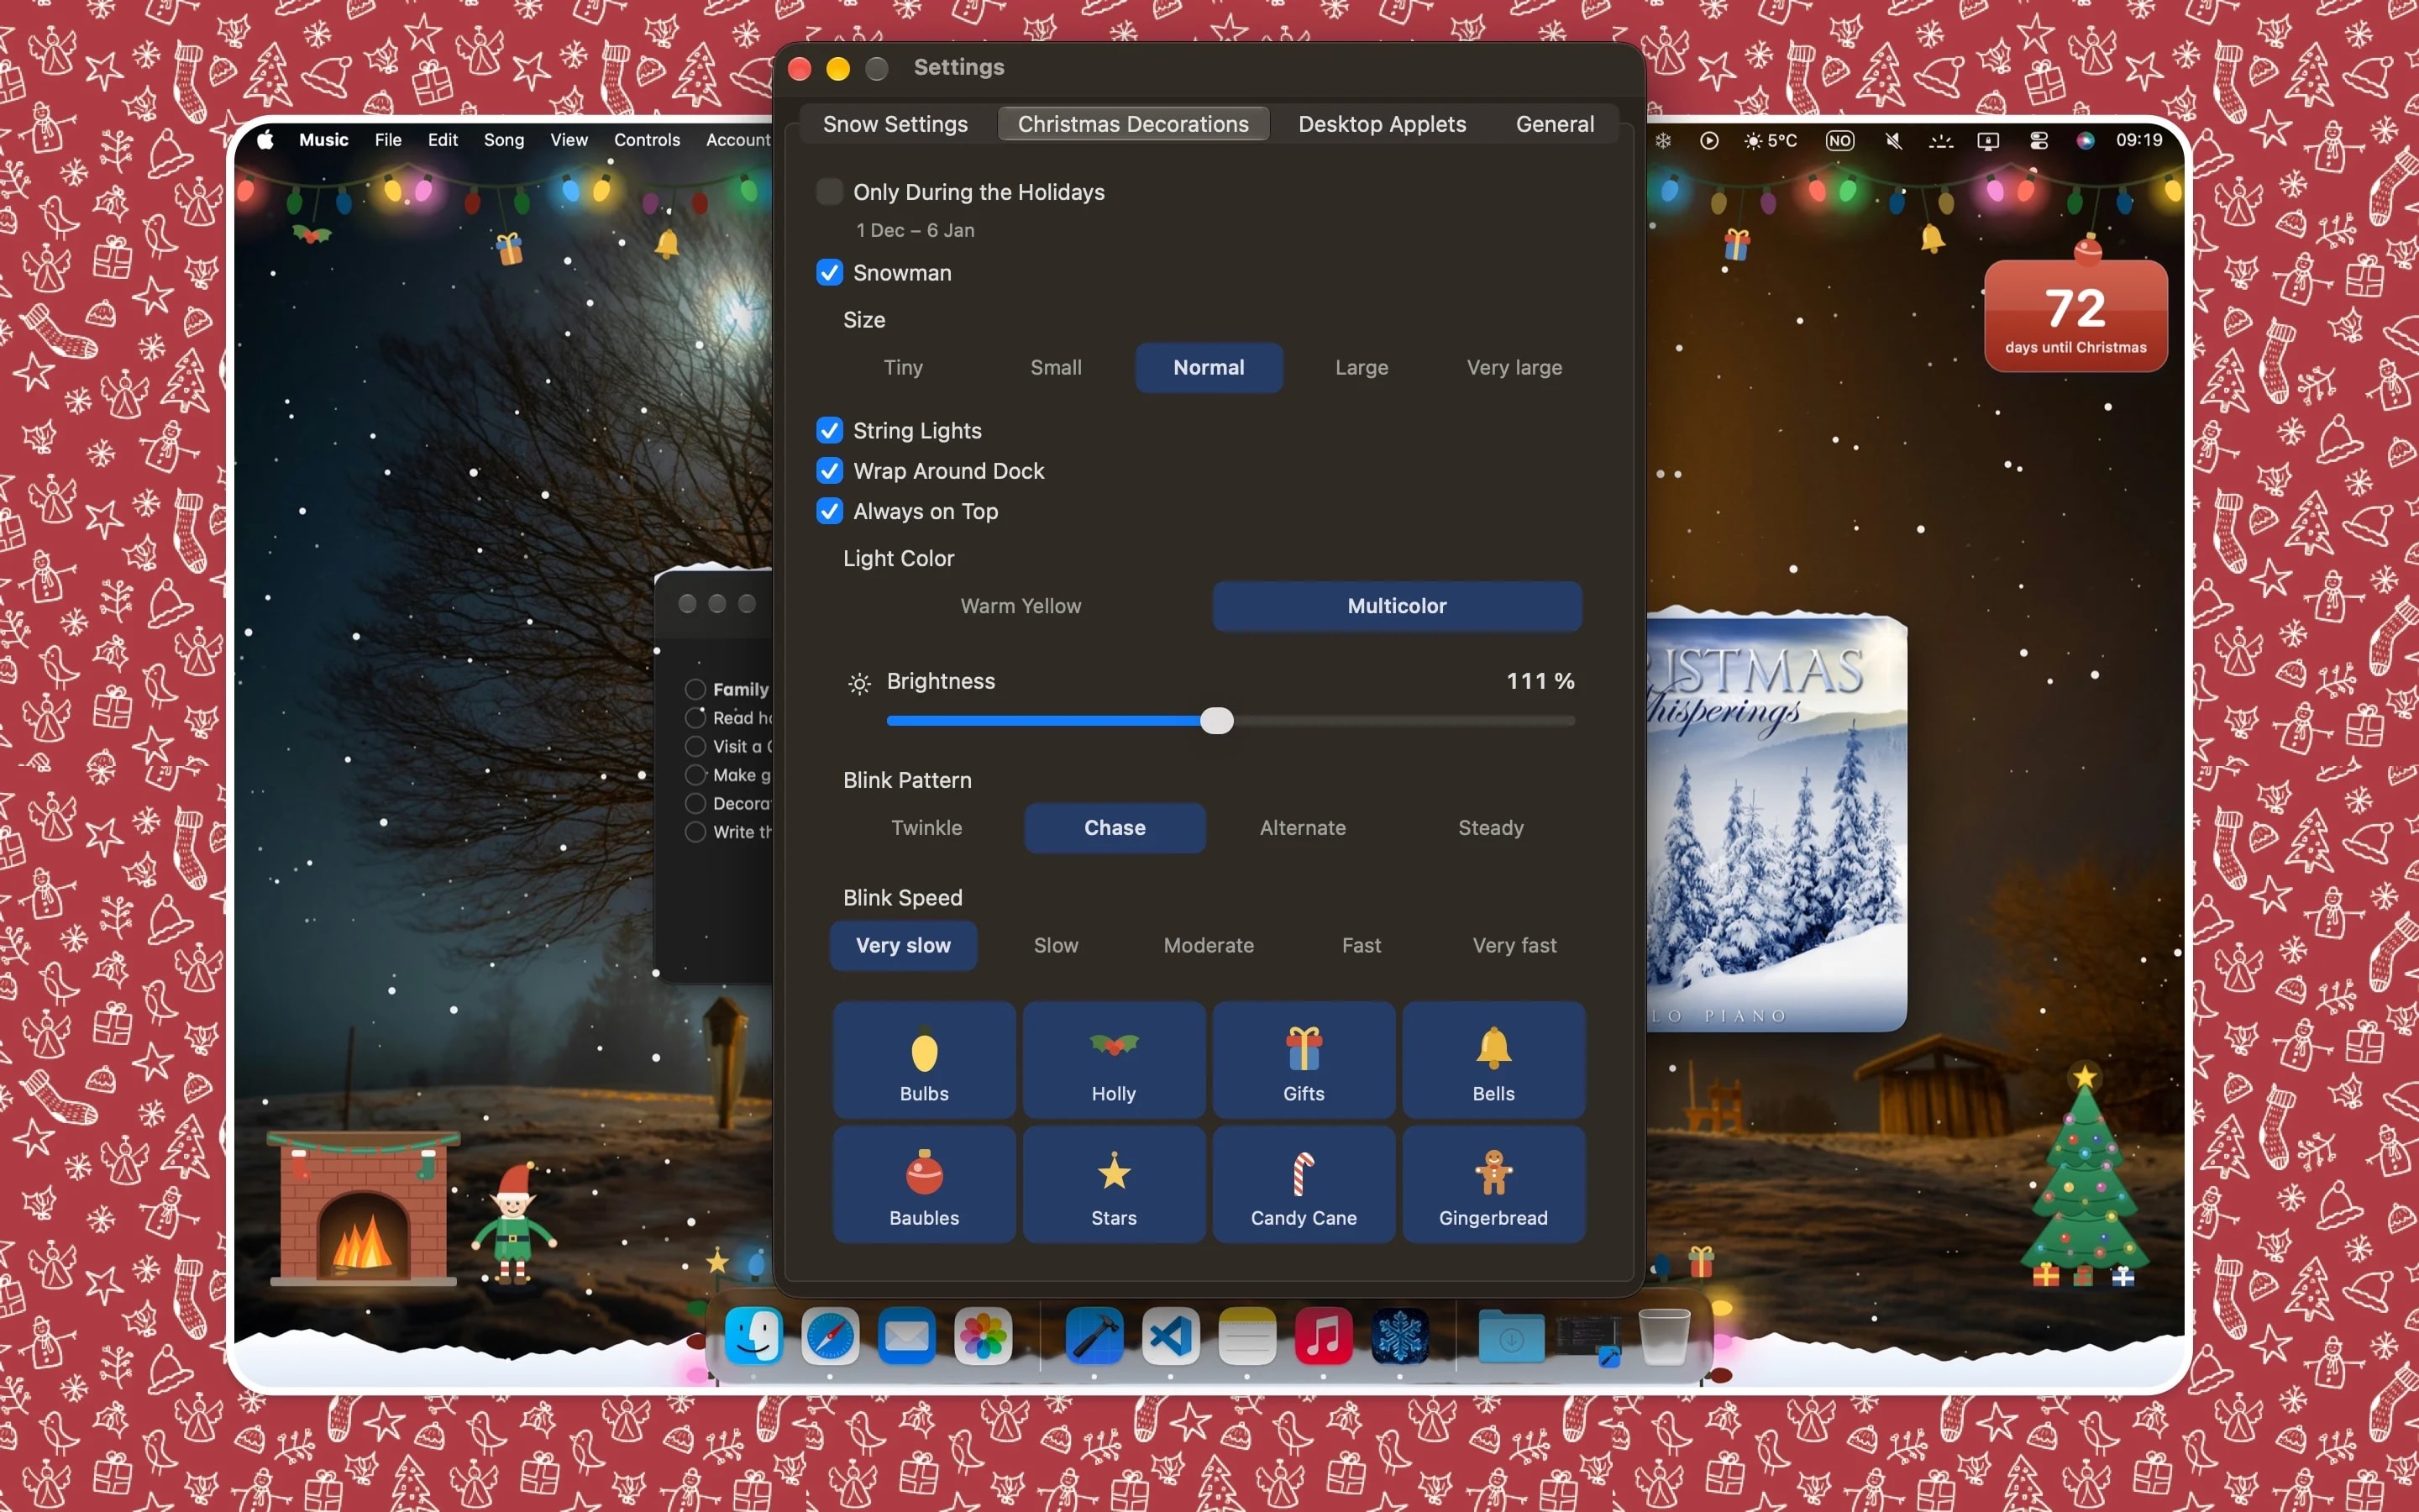This screenshot has width=2419, height=1512.
Task: Select the Gifts decoration tile
Action: tap(1304, 1060)
